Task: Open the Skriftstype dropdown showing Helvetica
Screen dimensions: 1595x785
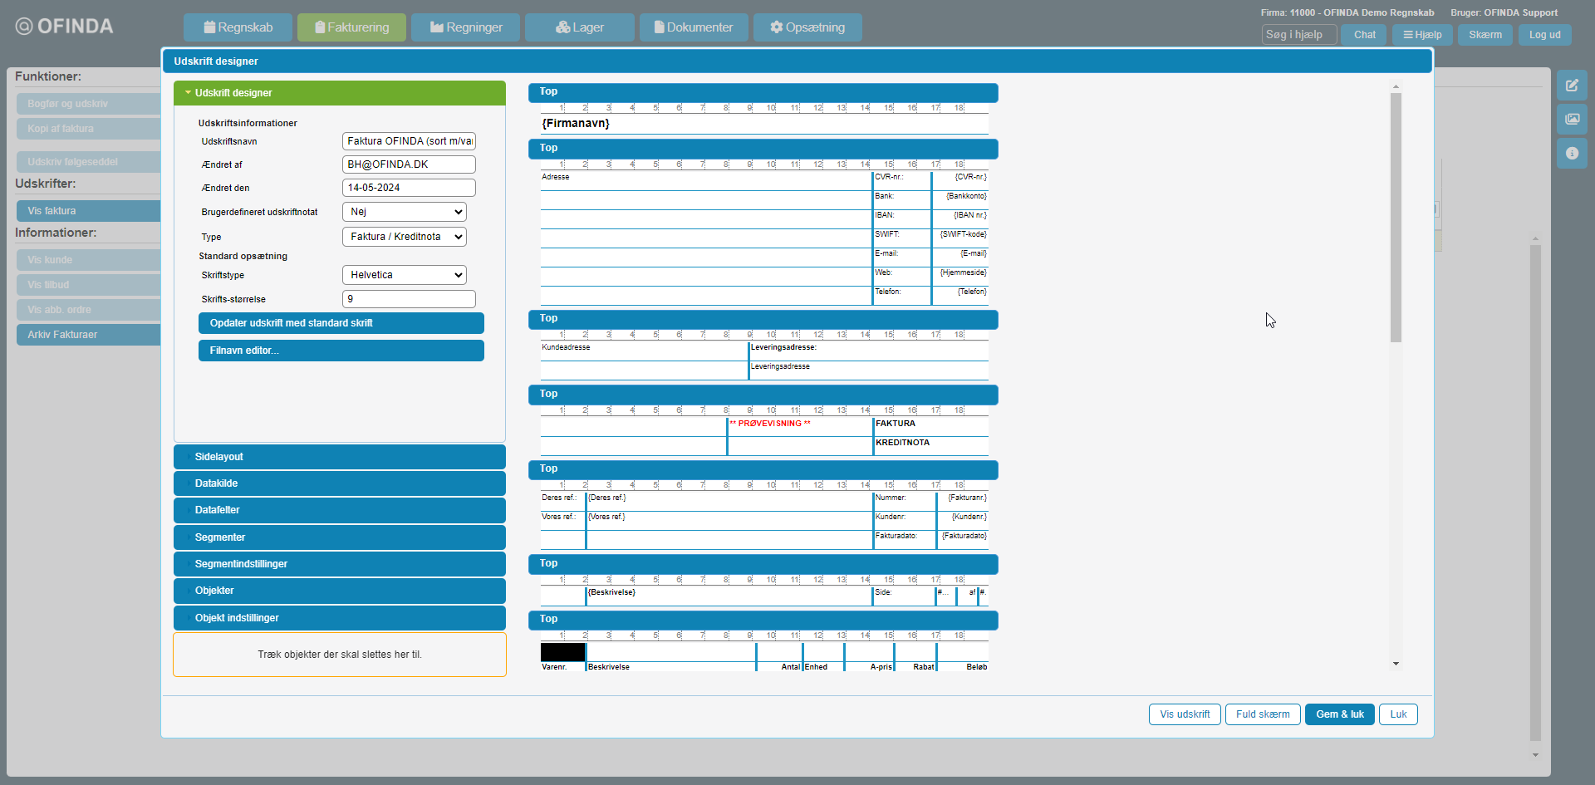Action: 404,275
